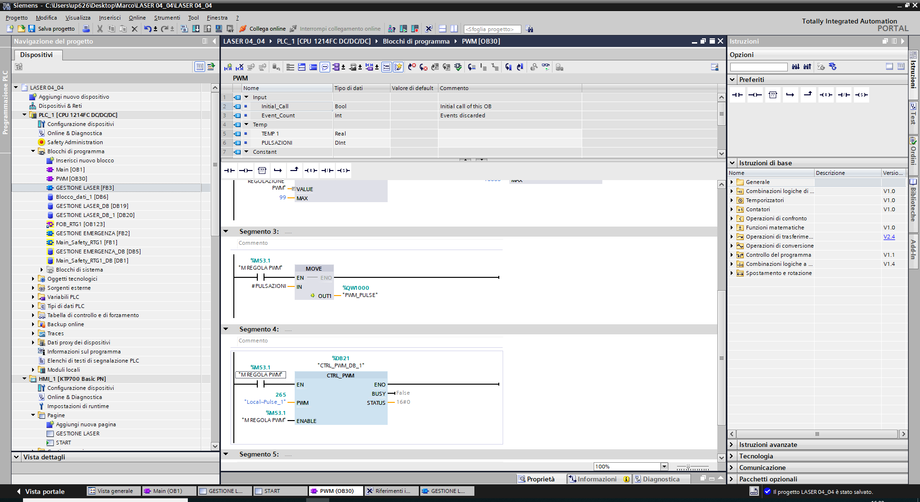Click the Vista portale button
920x502 pixels.
[40, 491]
